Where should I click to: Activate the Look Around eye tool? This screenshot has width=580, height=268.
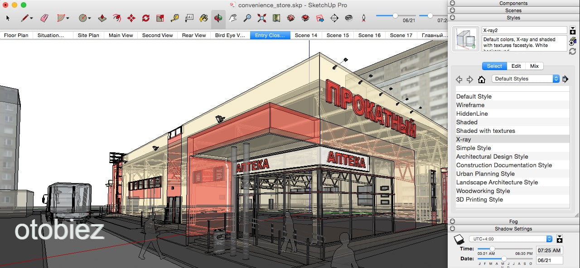[349, 18]
